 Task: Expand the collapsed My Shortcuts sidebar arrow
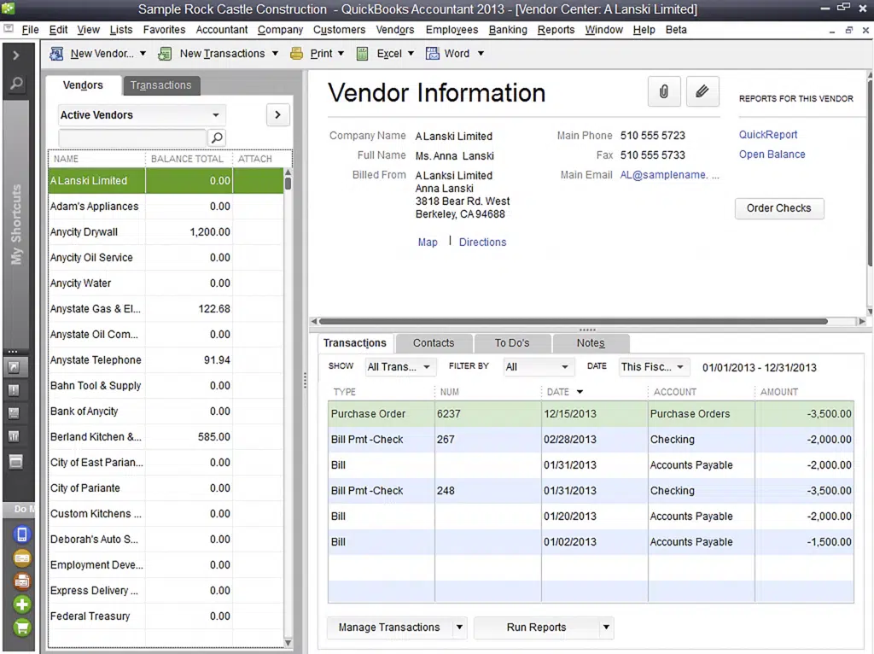[x=16, y=55]
